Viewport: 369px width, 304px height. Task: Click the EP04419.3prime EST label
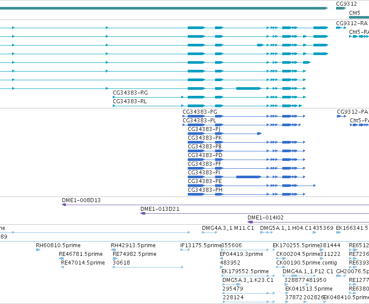point(242,255)
